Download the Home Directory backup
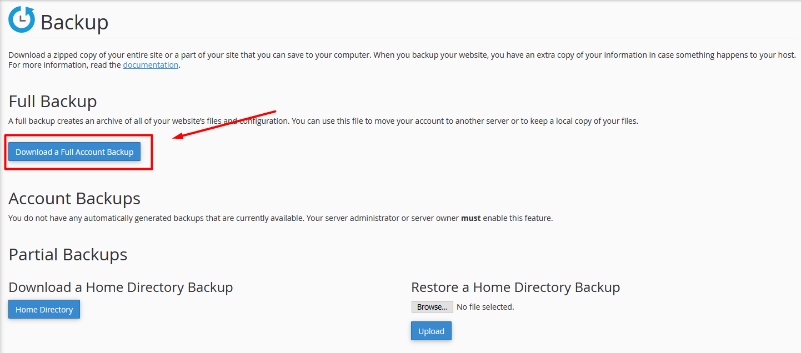This screenshot has height=353, width=801. 44,310
